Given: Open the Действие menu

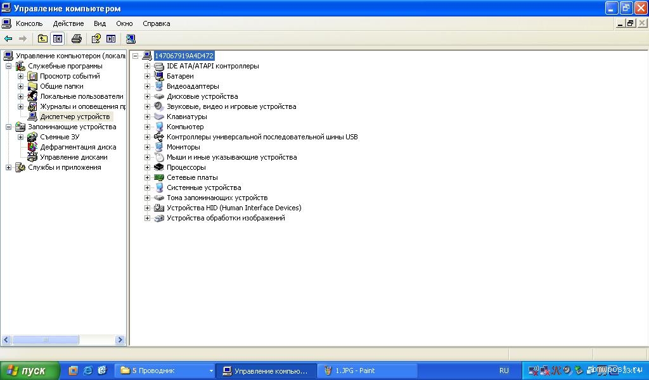Looking at the screenshot, I should tap(68, 23).
